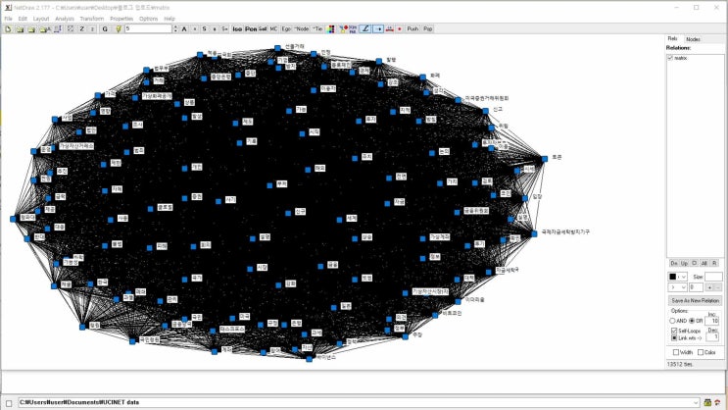Open the UCINET data path dropdown arrow
The height and width of the screenshot is (410, 728).
point(696,402)
